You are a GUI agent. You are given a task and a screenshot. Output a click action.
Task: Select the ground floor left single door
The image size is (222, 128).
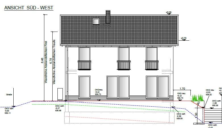click(84, 87)
